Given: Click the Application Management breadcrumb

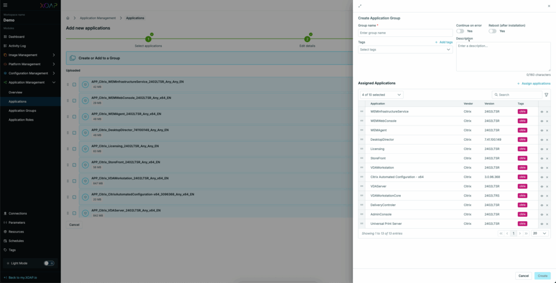Looking at the screenshot, I should click(98, 18).
